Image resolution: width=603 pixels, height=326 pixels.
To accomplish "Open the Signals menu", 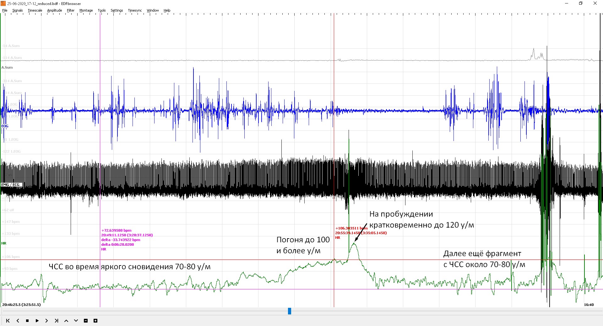I will [x=18, y=10].
